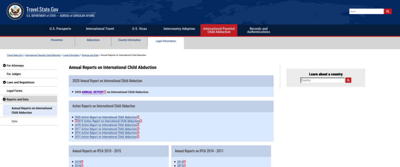
Task: Open the Data sidebar item
Action: point(14,121)
